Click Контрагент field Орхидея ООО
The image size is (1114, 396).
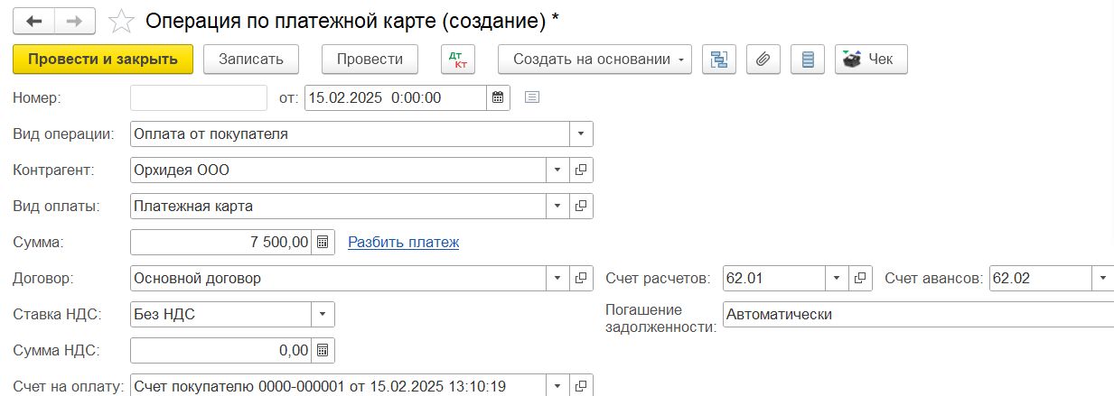(339, 170)
